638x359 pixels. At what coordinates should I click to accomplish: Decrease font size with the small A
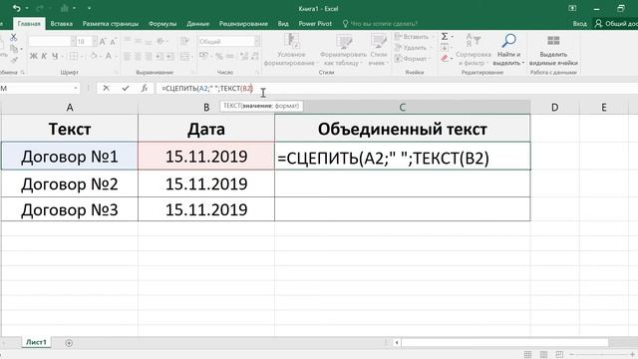(113, 41)
